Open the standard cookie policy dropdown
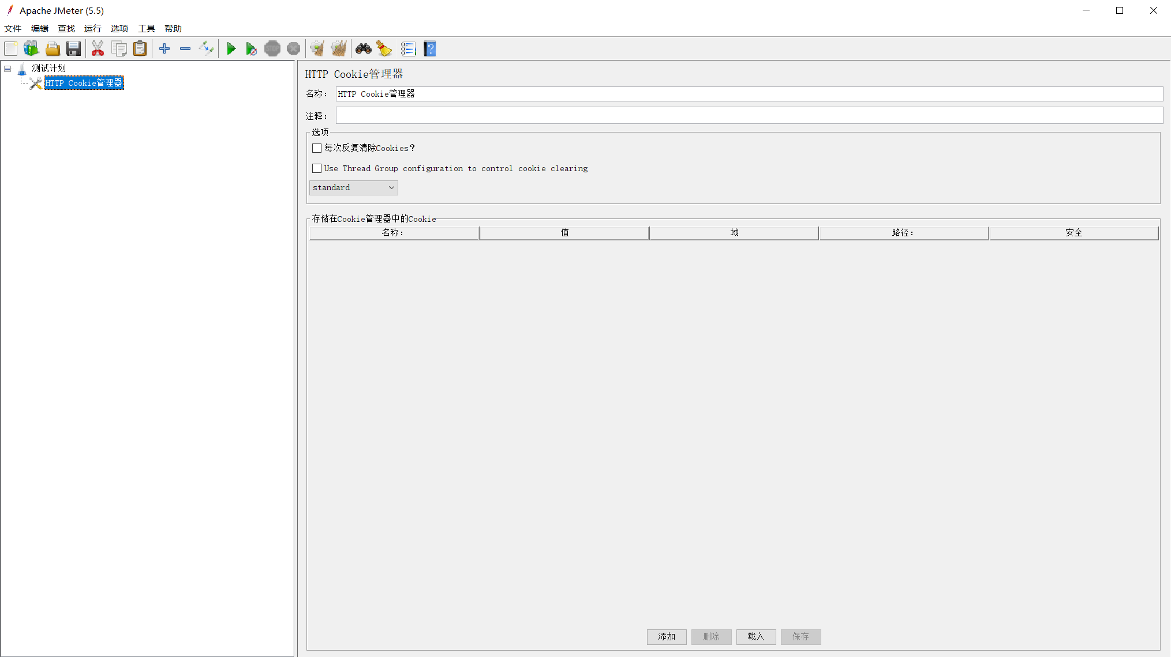 pyautogui.click(x=353, y=187)
